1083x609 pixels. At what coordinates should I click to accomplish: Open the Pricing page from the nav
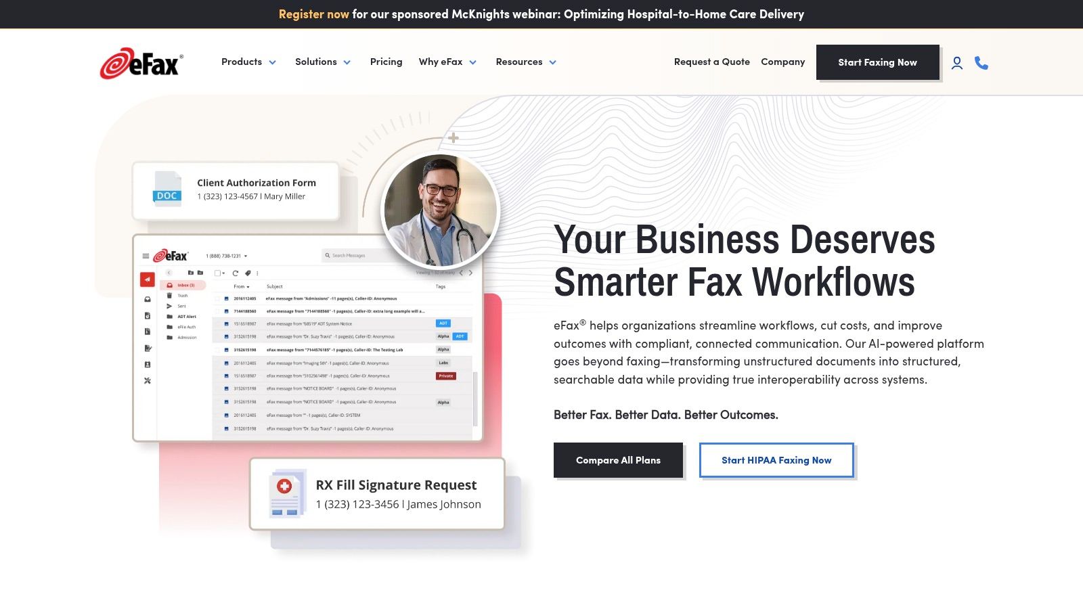386,62
